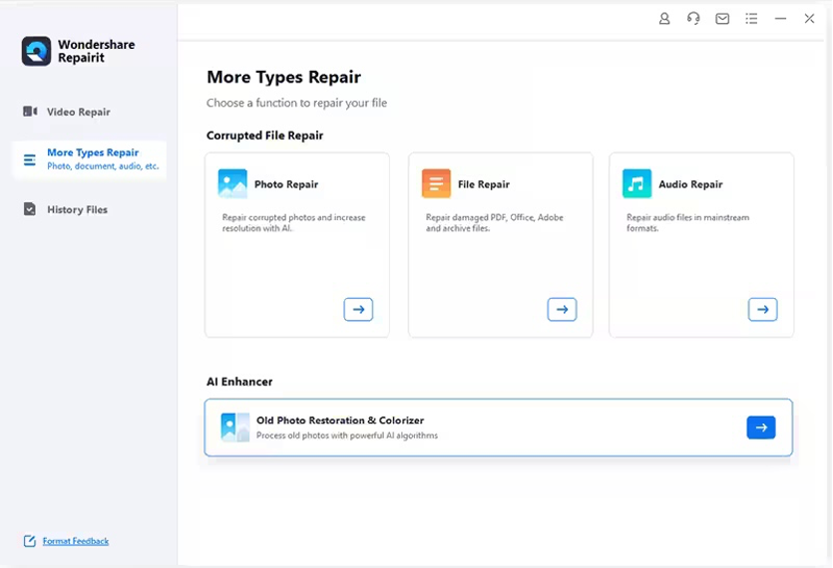This screenshot has height=568, width=833.
Task: Click the 'AI Enhancer' section heading
Action: coord(239,382)
